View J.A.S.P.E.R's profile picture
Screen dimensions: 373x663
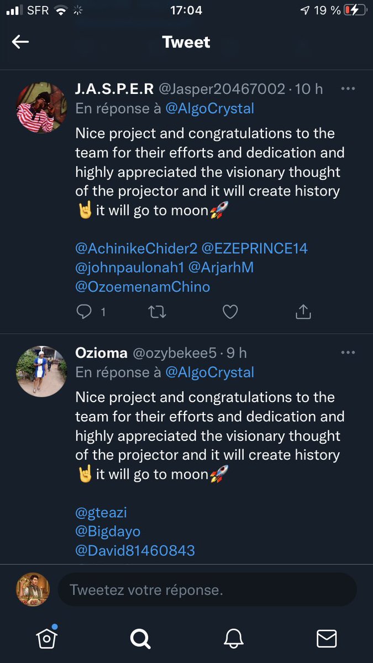(x=41, y=108)
